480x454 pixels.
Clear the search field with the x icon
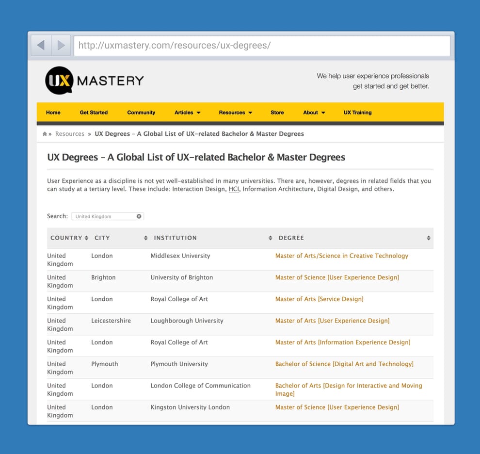(139, 216)
